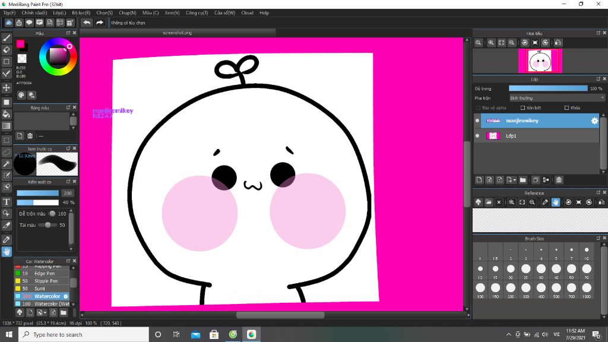Click the Độ trong opacity slider
This screenshot has height=342, width=608.
pos(547,88)
